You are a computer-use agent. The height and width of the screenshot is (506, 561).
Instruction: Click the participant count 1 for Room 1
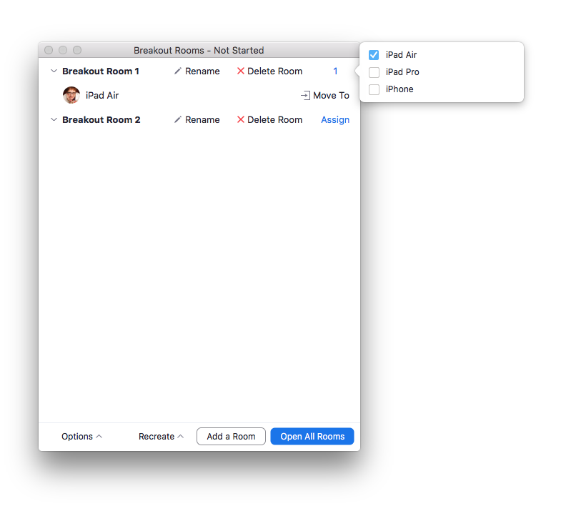335,71
